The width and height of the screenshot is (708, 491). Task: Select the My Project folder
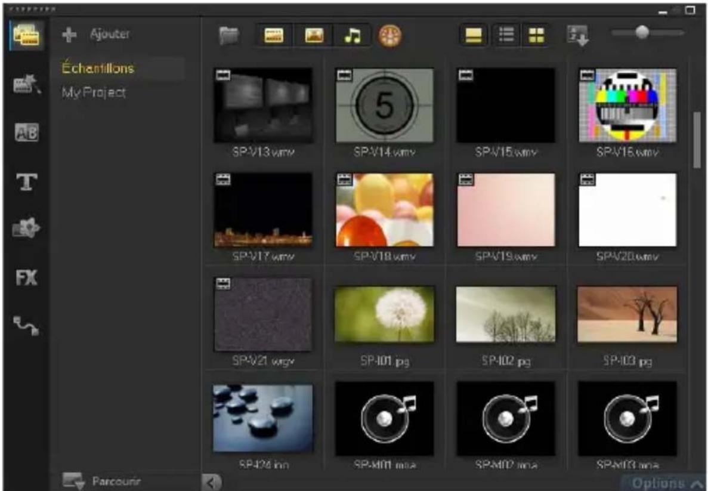click(x=94, y=92)
